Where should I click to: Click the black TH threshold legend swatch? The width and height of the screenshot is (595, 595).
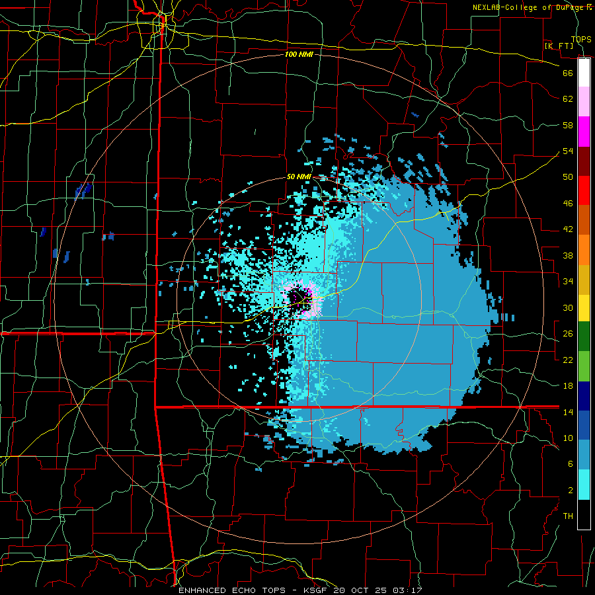point(584,514)
